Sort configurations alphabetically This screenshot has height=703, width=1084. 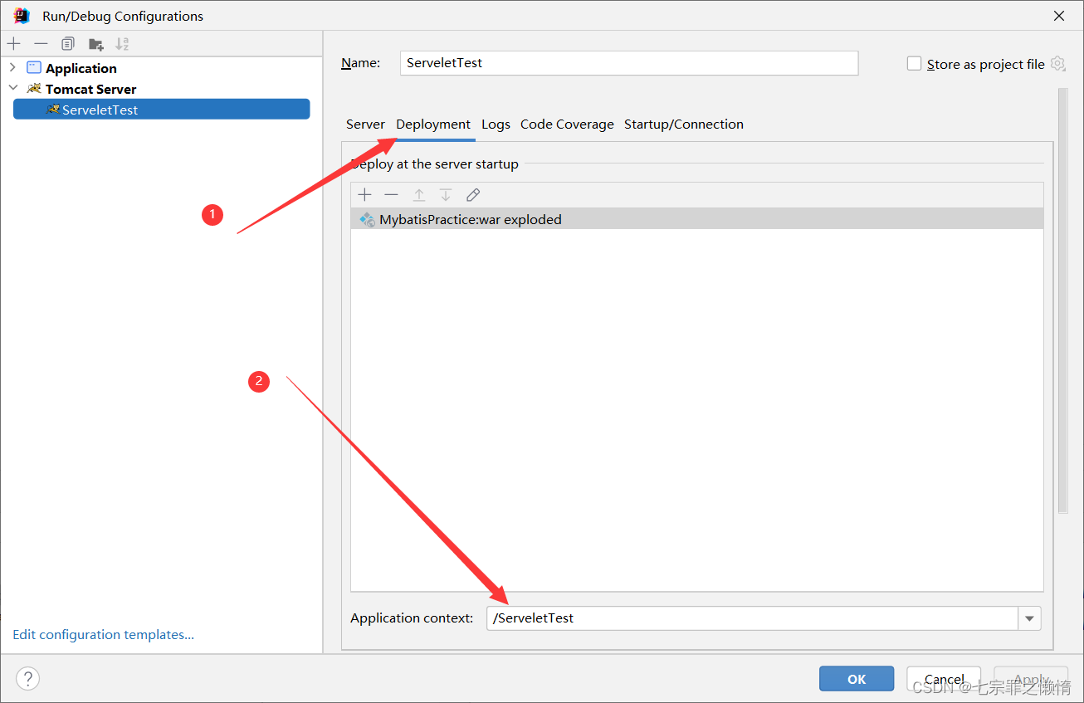122,43
